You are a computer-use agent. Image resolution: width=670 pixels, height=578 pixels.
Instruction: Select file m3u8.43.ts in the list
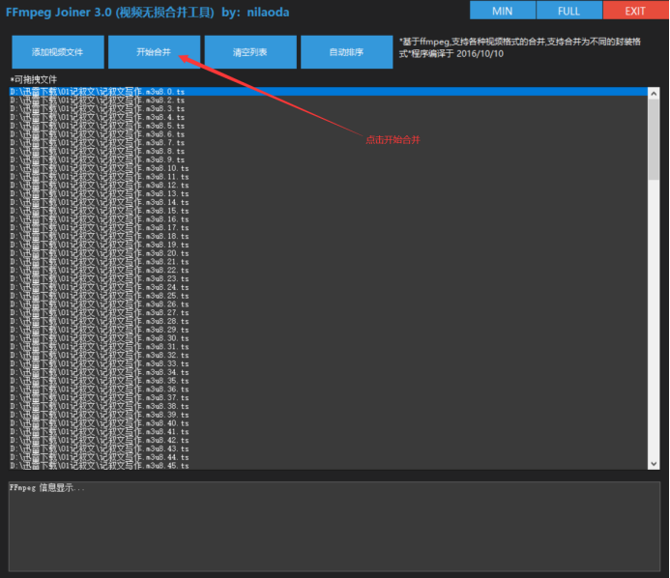328,449
